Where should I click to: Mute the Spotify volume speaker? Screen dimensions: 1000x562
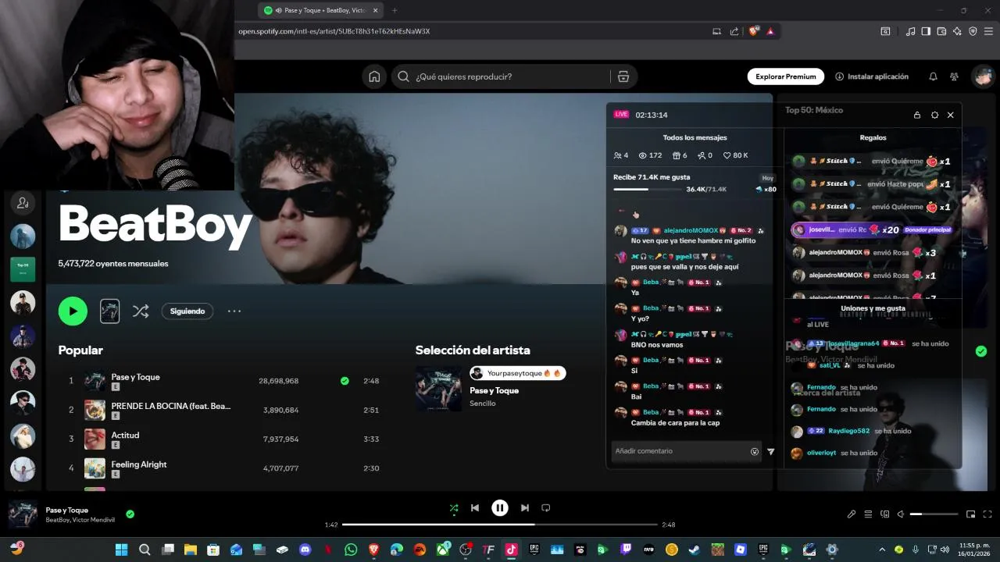(x=901, y=514)
